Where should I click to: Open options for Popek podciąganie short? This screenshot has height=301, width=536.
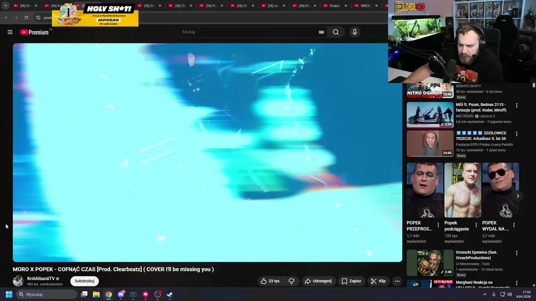click(x=476, y=225)
